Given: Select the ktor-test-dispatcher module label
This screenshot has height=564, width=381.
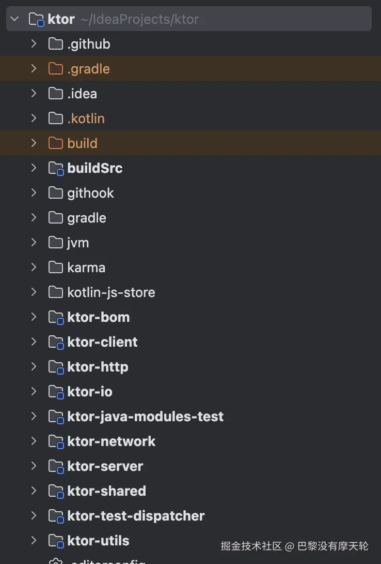Looking at the screenshot, I should [136, 516].
